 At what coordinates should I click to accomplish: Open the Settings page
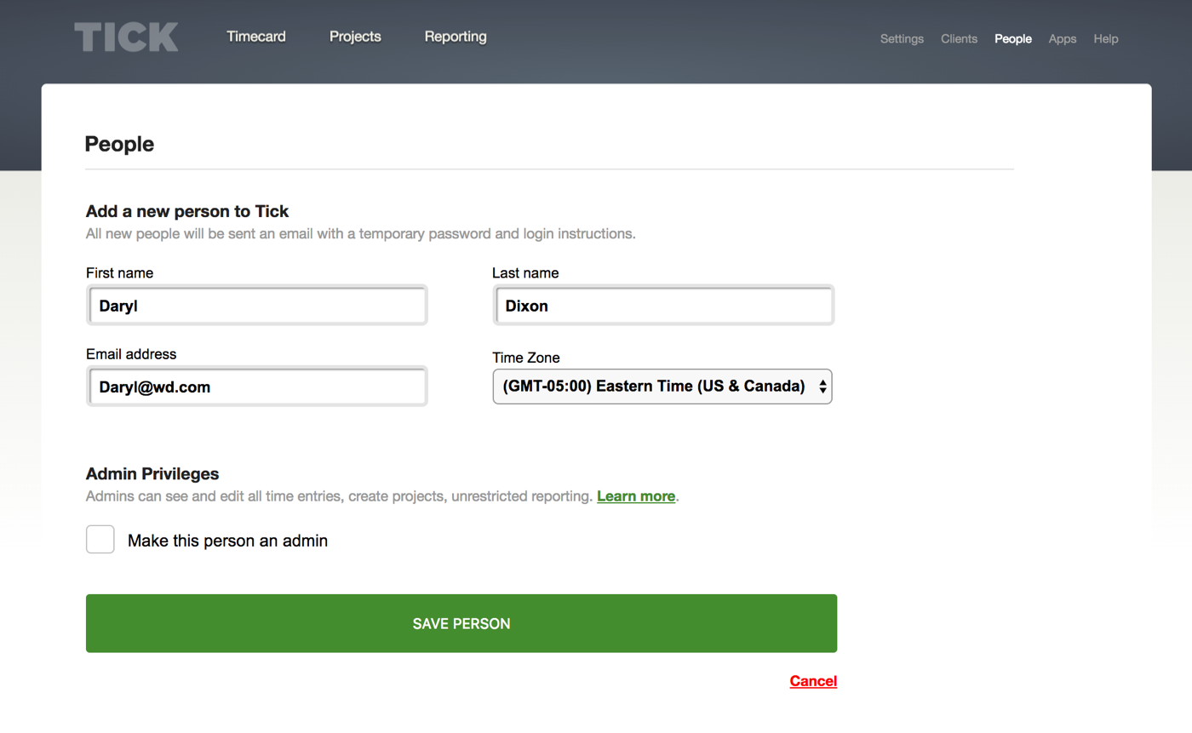tap(902, 38)
